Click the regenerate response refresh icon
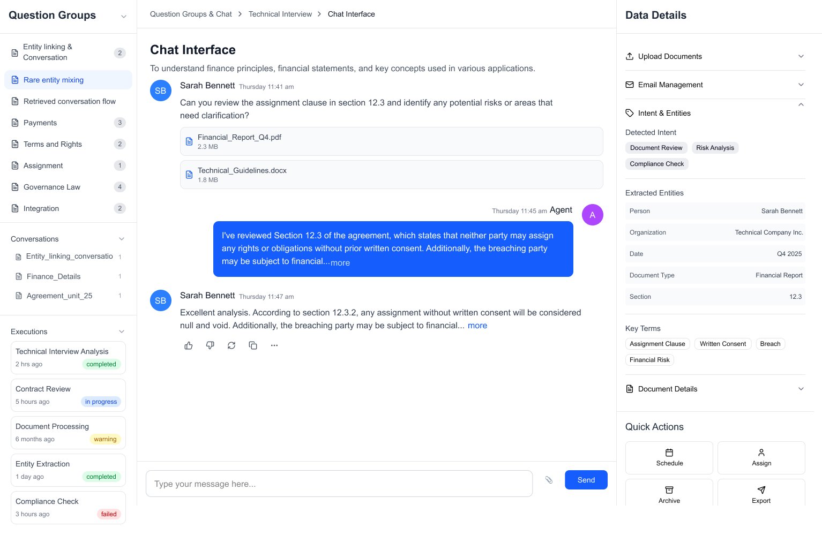822x535 pixels. (231, 346)
